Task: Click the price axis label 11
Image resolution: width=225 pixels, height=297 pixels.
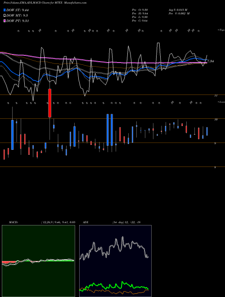Action: [216, 96]
